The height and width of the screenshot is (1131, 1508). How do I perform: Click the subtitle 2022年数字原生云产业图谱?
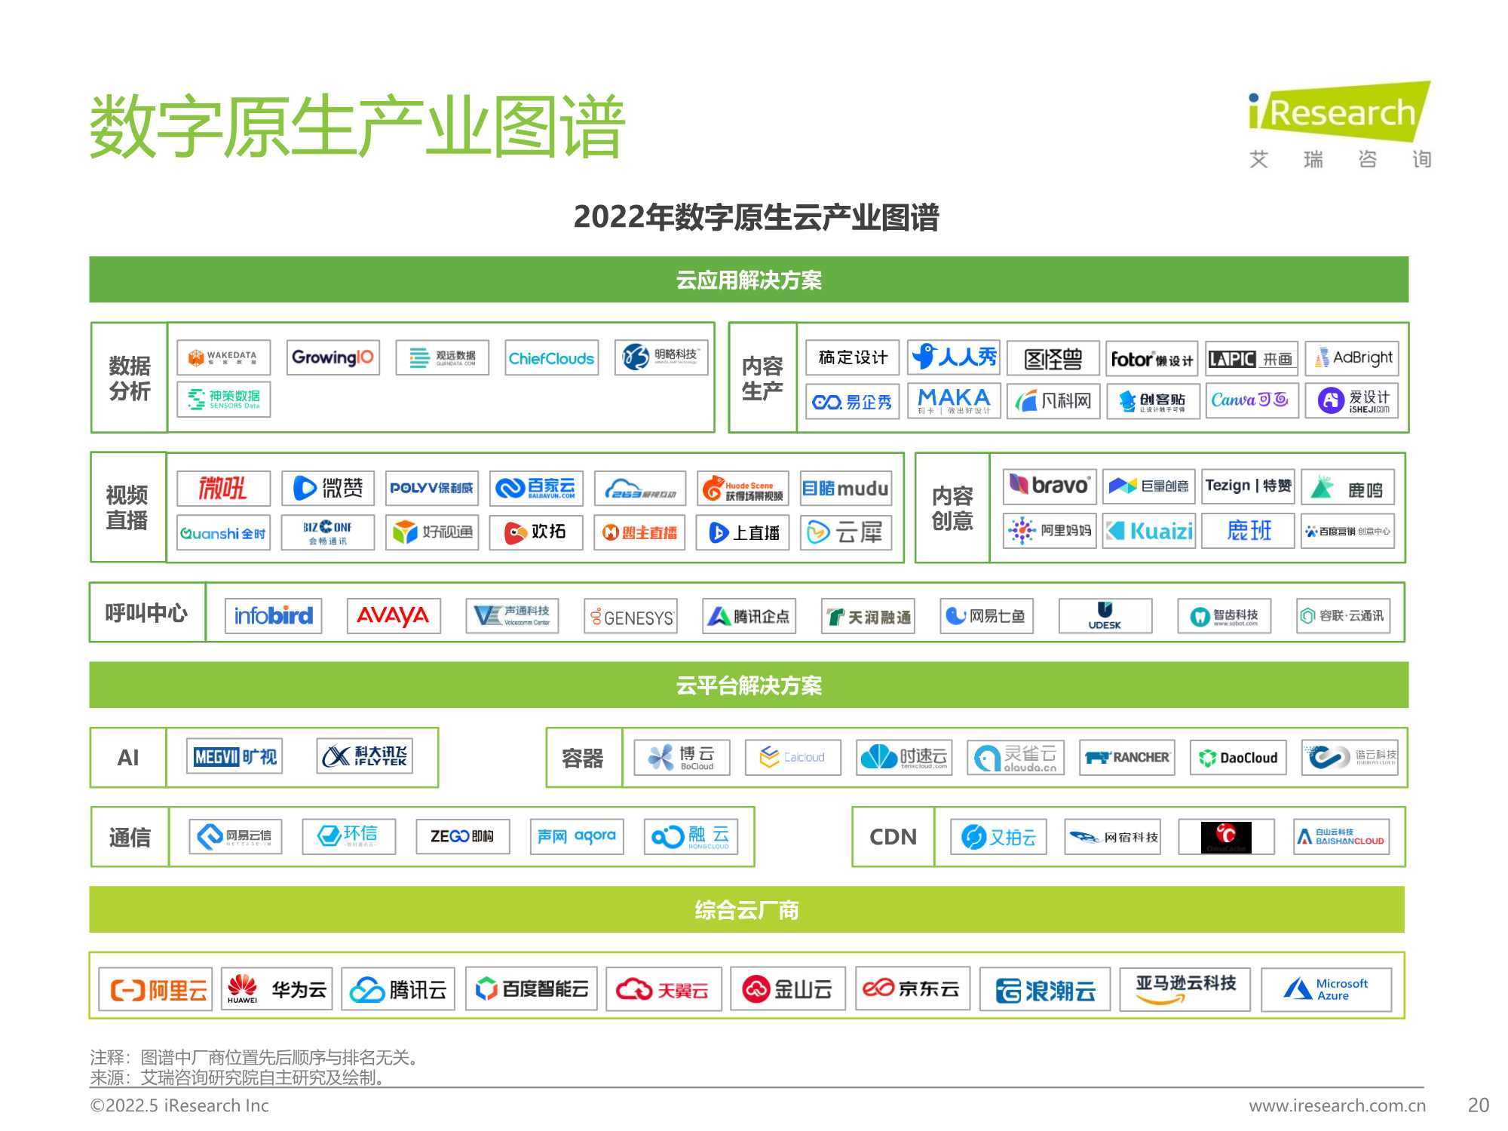756,217
